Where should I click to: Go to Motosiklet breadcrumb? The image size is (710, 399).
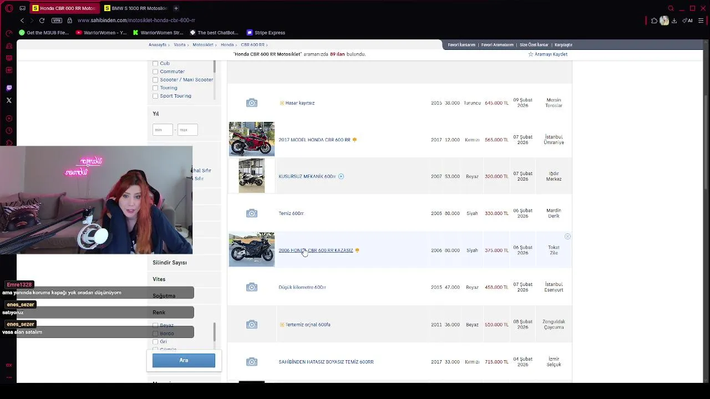(x=203, y=45)
